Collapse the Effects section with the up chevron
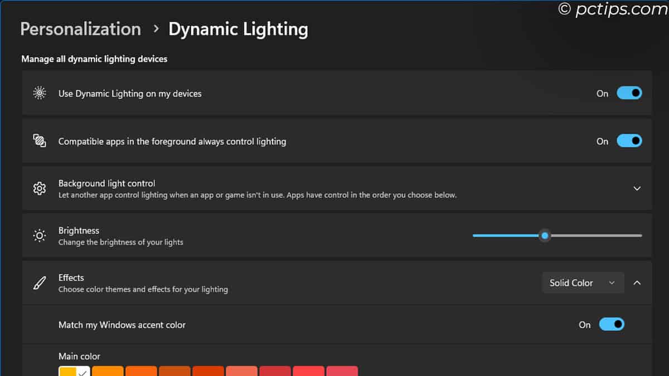 click(637, 283)
